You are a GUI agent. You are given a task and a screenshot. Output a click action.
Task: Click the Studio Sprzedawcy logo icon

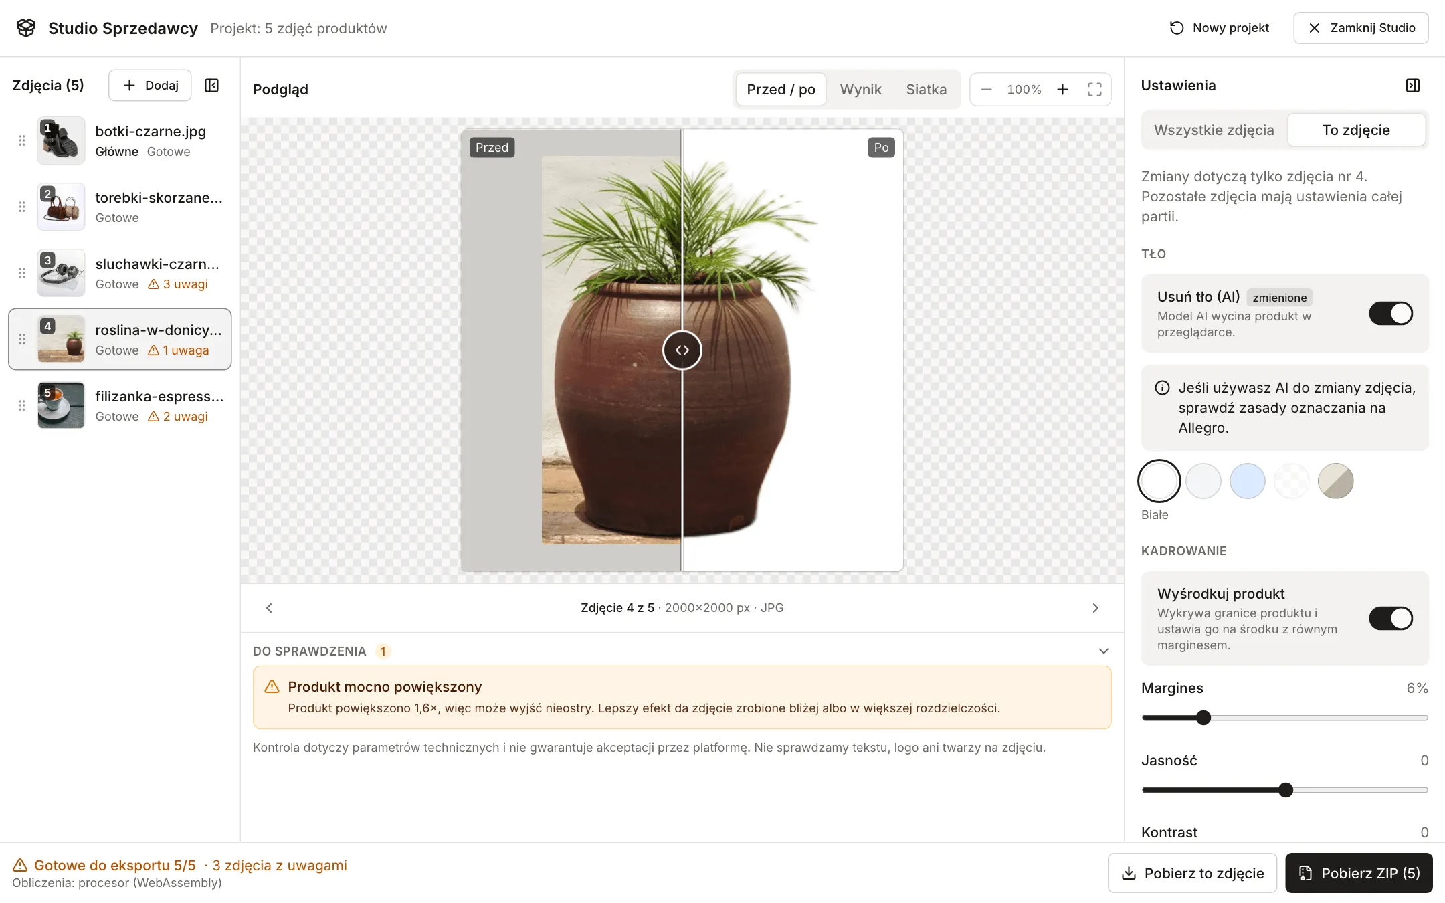tap(26, 28)
